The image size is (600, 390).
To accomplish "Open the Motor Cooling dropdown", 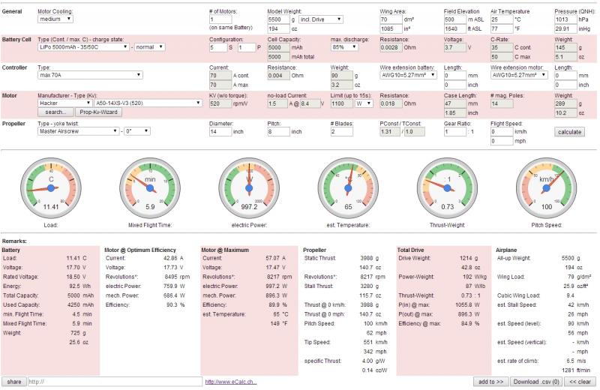I will (x=55, y=19).
